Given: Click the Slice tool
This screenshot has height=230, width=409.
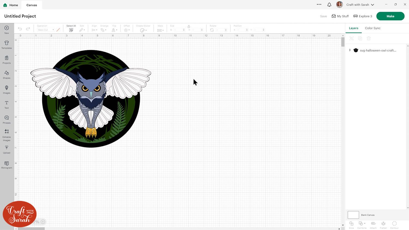Looking at the screenshot, I should 351,225.
